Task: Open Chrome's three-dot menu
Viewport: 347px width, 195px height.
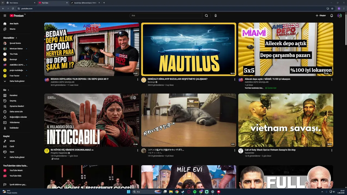Action: pyautogui.click(x=344, y=8)
